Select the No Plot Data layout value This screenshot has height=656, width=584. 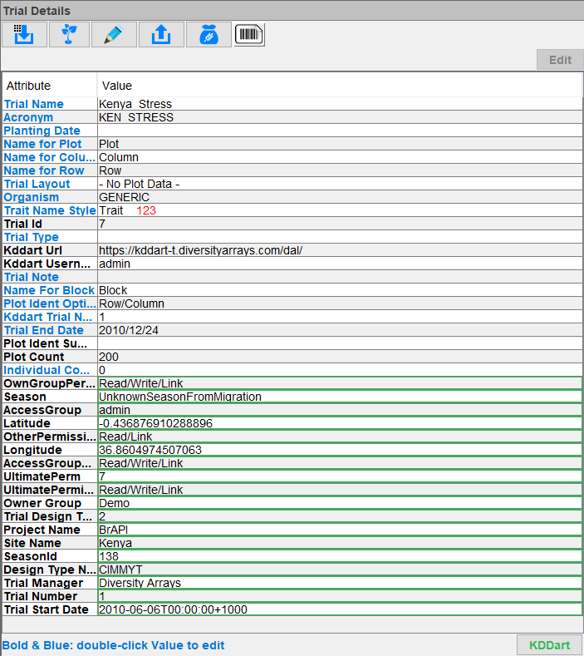tap(340, 184)
